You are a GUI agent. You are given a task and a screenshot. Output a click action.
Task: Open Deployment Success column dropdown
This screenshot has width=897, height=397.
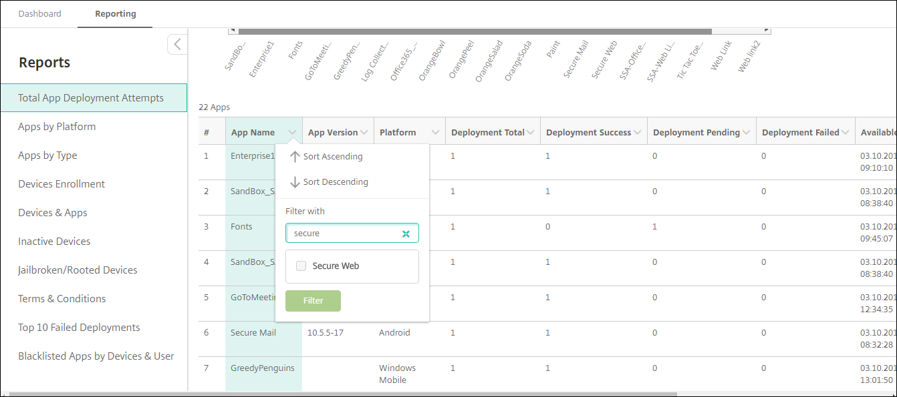click(x=637, y=133)
